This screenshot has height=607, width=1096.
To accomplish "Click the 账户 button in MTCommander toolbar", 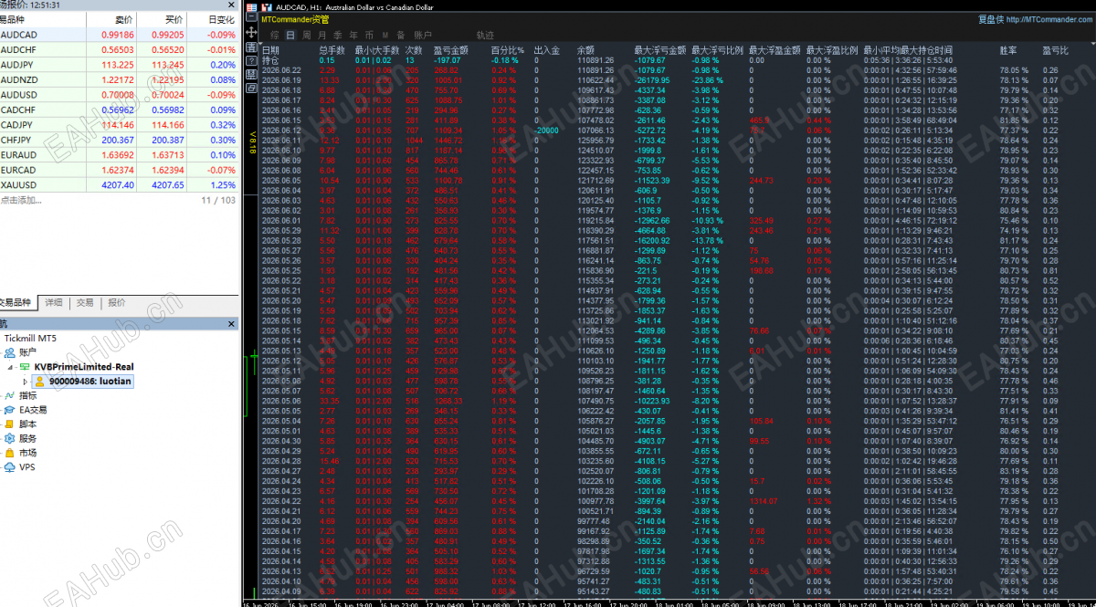I will (423, 35).
